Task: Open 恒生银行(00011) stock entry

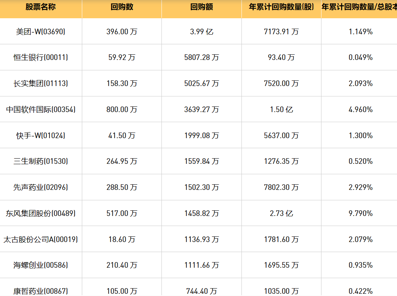Action: pyautogui.click(x=41, y=57)
